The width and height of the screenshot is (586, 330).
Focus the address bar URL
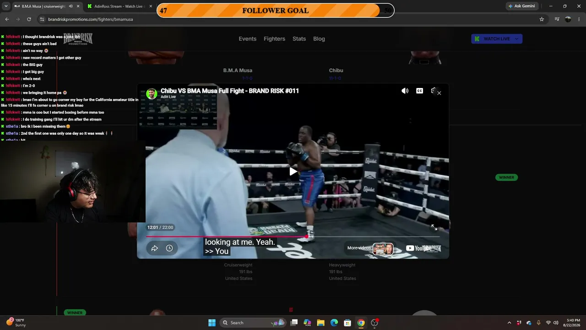[91, 19]
